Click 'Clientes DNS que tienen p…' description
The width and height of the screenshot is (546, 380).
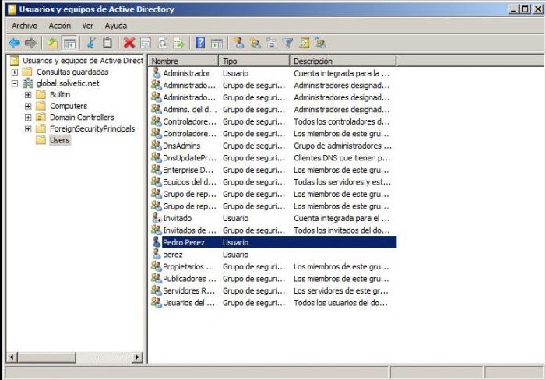tap(342, 157)
